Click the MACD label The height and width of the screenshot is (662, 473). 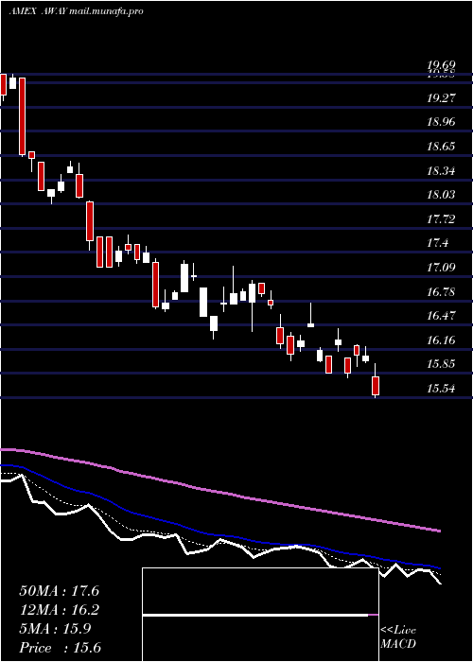[398, 644]
